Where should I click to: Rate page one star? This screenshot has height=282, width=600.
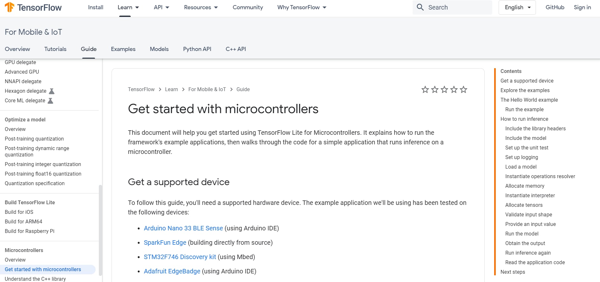(x=425, y=90)
